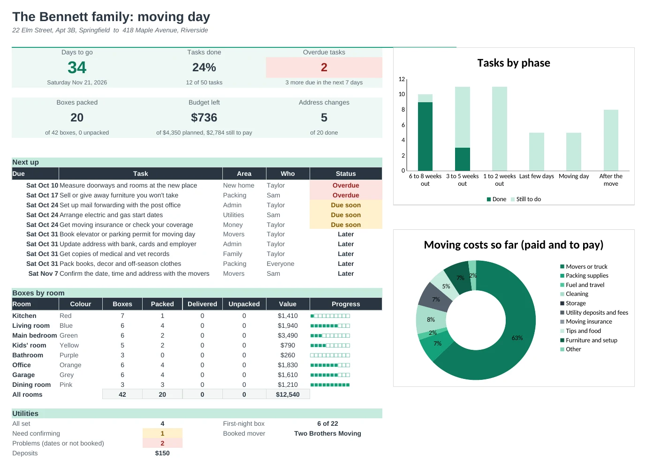
Task: Select the Two Brothers Moving cell
Action: 327,434
